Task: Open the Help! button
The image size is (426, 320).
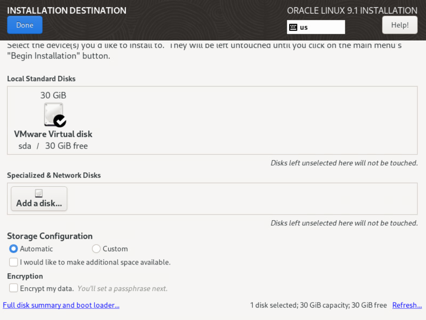Action: pos(400,25)
